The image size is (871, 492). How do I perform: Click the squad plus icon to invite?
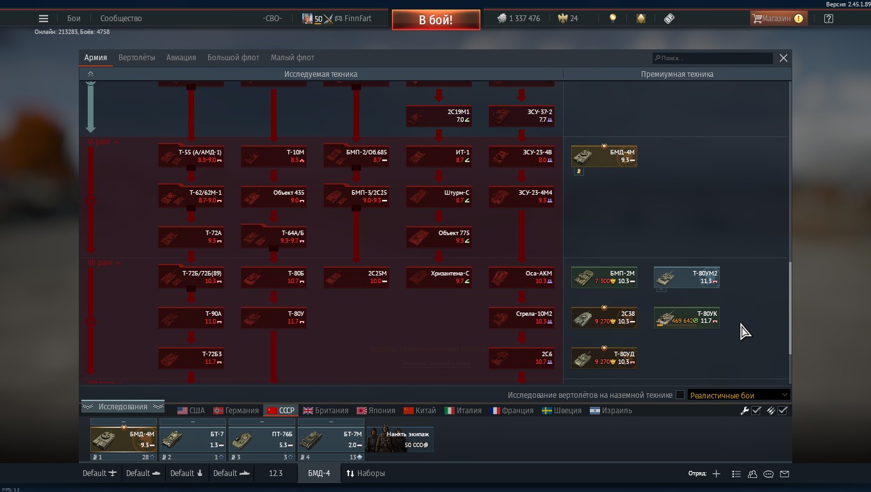716,474
